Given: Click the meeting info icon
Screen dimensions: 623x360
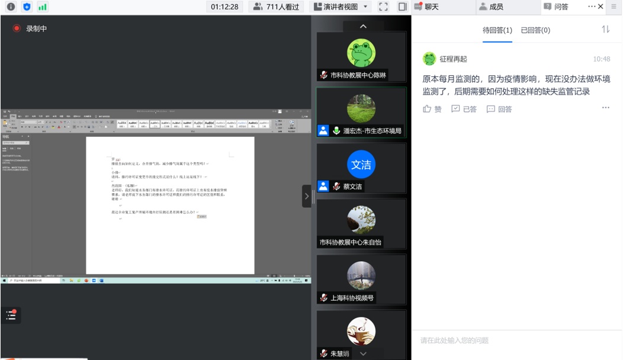Looking at the screenshot, I should pos(11,7).
